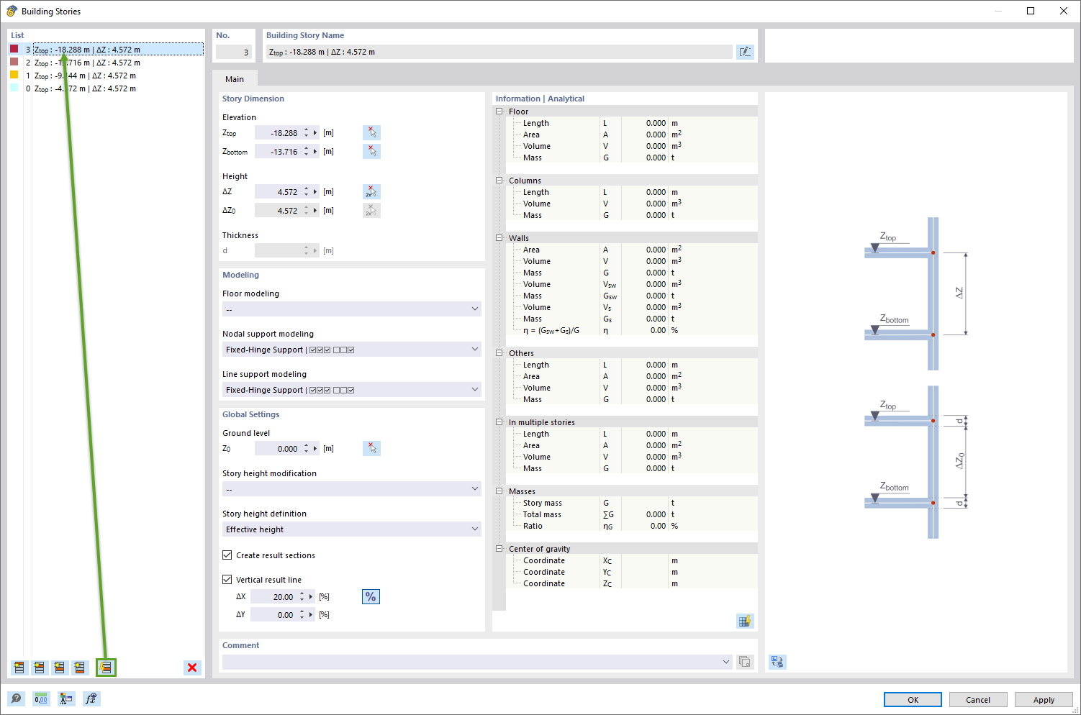Collapse the Others group
Screen dimensions: 1081x715
499,353
